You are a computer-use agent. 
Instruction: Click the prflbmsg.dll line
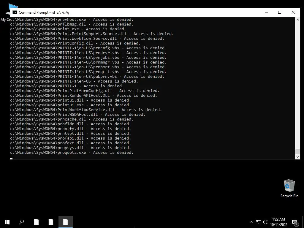click(x=72, y=24)
